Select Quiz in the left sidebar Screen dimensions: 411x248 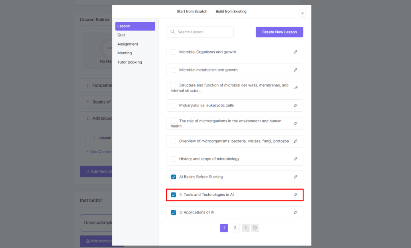(x=121, y=35)
